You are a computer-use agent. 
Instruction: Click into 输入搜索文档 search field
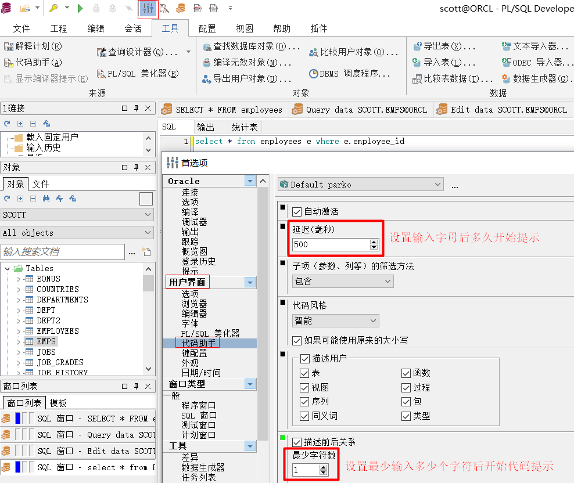coord(63,252)
